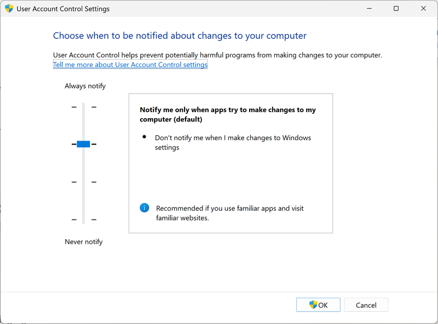
Task: Set slider to the topmost Always notify tick
Action: [x=83, y=107]
